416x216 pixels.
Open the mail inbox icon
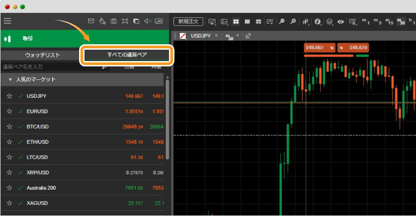point(91,21)
